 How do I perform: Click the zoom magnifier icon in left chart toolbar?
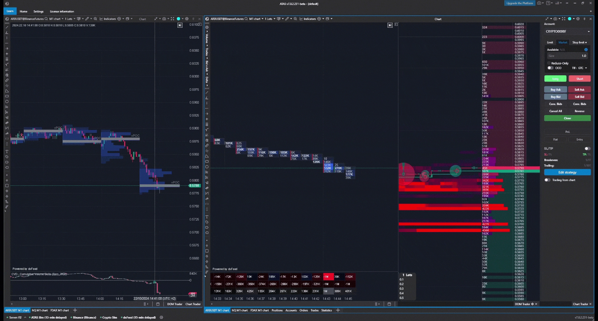[95, 19]
